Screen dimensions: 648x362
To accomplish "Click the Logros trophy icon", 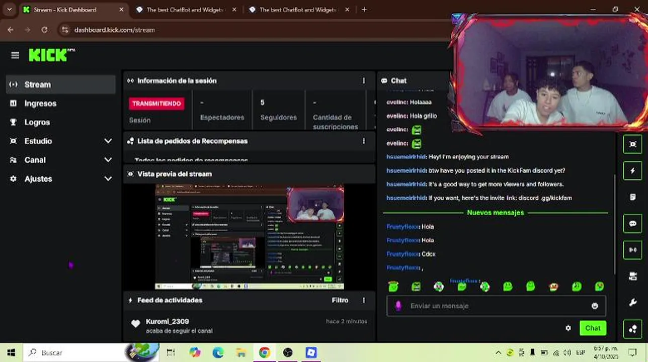I will (14, 122).
